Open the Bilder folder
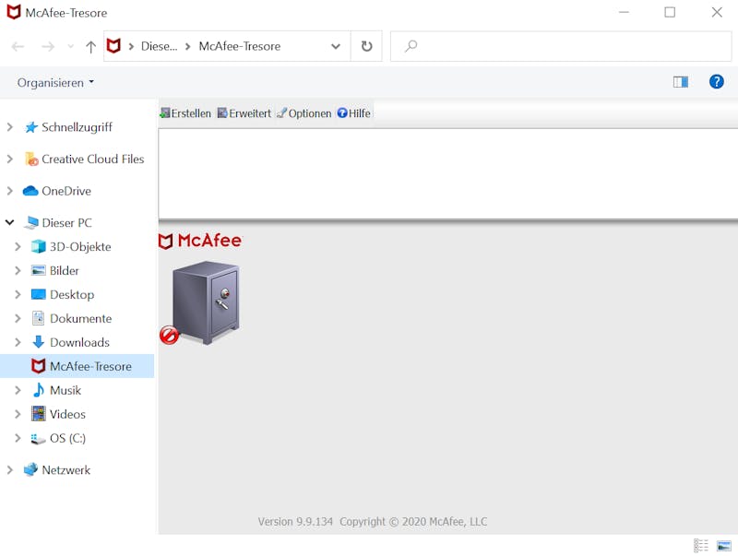Viewport: 738px width, 556px height. click(x=64, y=270)
